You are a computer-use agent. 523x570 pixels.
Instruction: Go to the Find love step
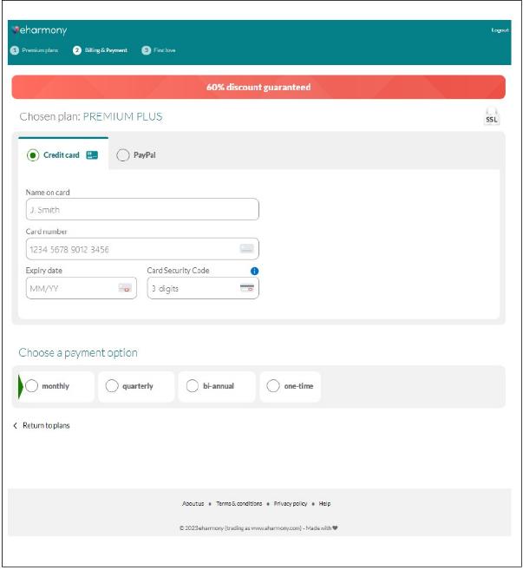165,50
